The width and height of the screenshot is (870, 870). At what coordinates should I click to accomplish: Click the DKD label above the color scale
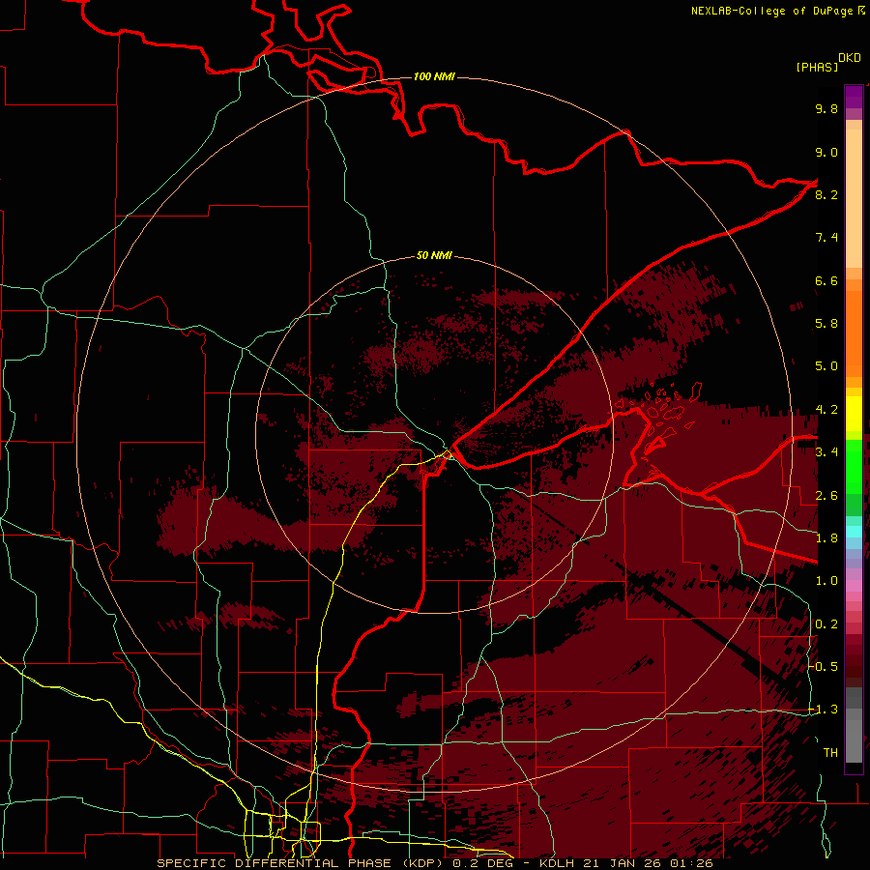tap(850, 58)
